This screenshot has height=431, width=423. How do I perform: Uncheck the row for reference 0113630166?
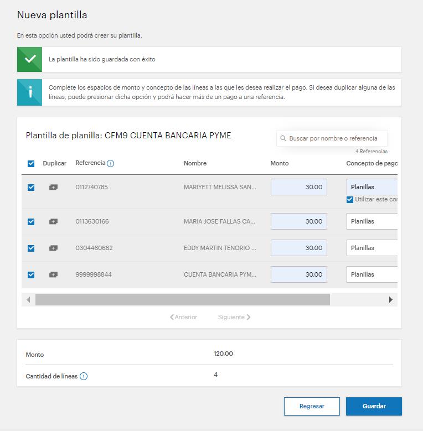click(x=31, y=222)
